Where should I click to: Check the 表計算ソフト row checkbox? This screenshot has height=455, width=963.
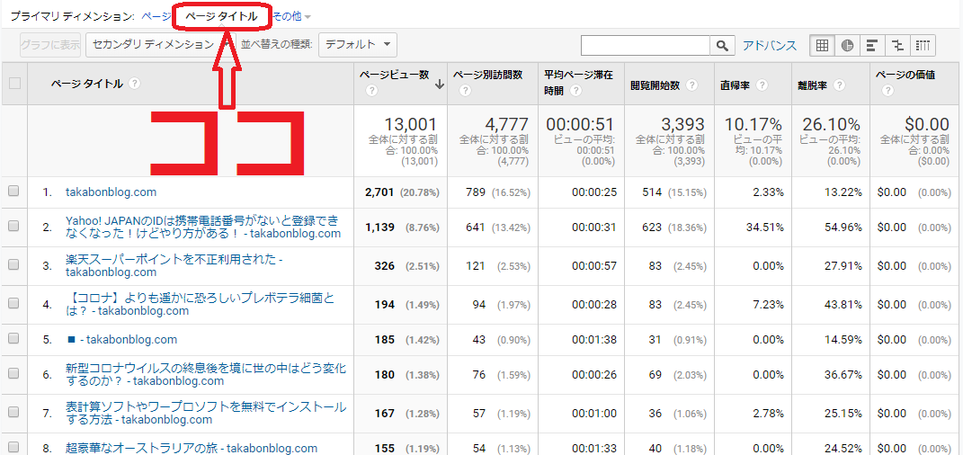[x=13, y=413]
